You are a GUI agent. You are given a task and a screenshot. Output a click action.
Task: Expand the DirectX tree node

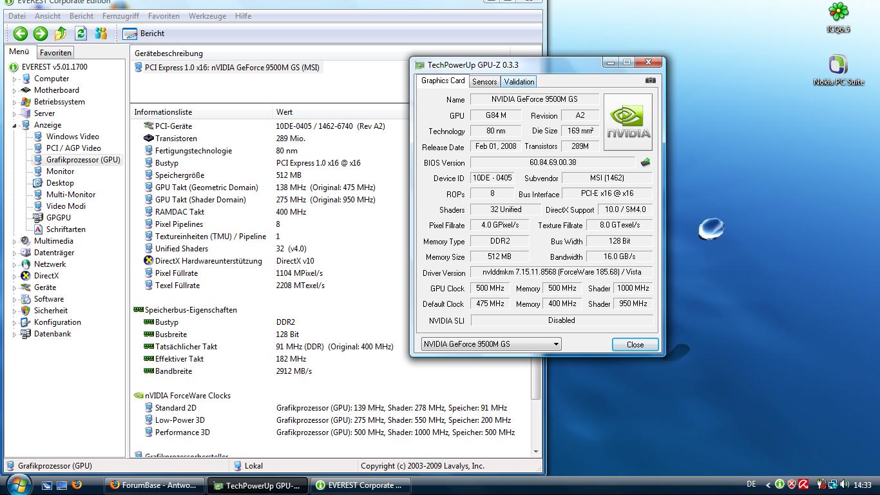coord(15,277)
